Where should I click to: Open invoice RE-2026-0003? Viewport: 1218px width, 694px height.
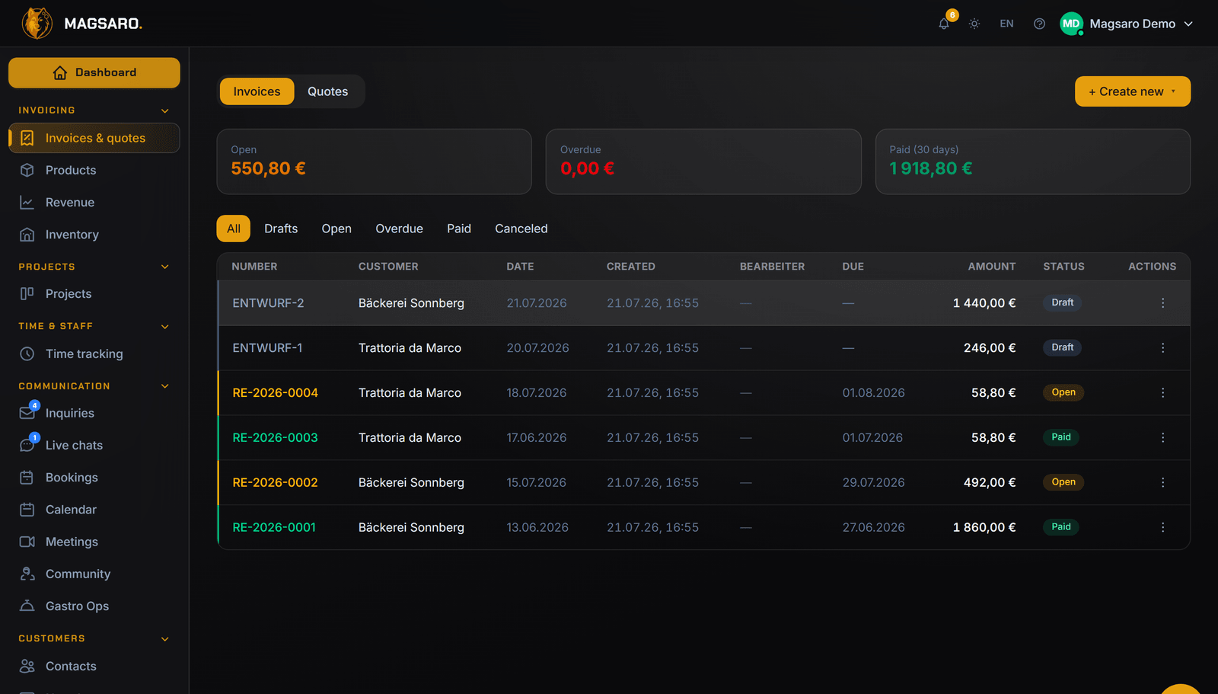[x=276, y=438]
